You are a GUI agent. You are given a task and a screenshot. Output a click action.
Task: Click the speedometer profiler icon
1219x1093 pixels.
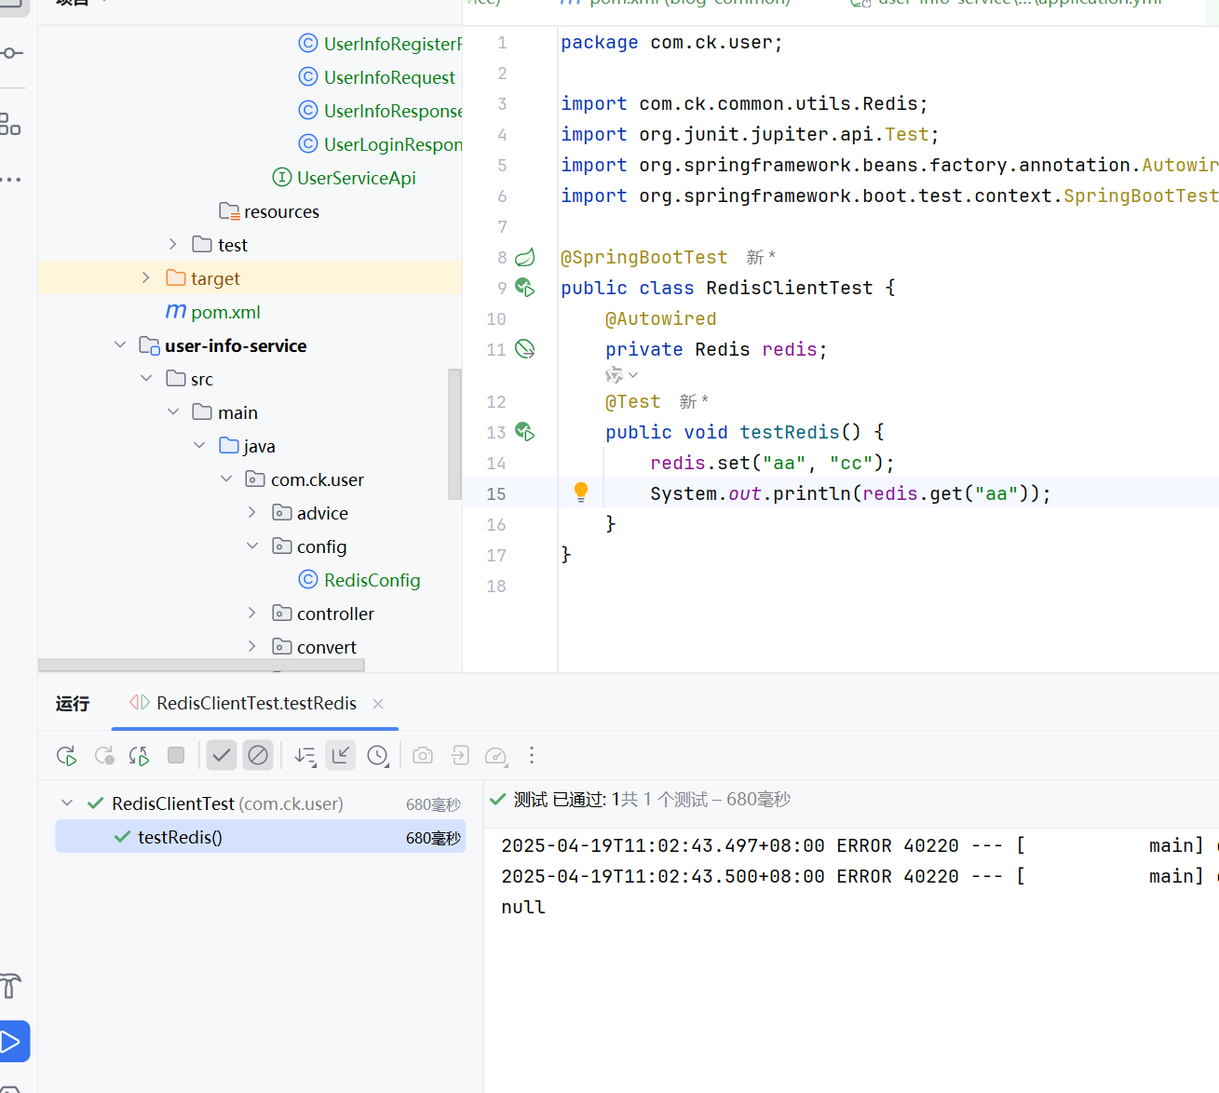point(495,756)
